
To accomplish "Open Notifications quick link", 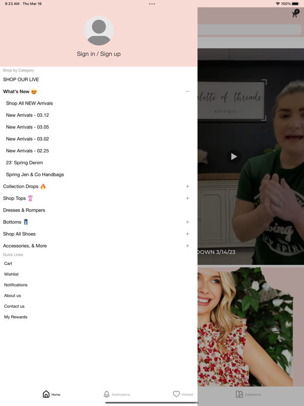I will [16, 285].
